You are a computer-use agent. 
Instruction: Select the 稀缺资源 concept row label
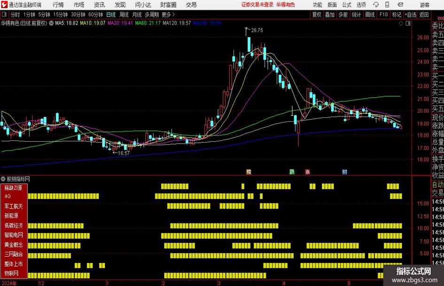(x=13, y=188)
